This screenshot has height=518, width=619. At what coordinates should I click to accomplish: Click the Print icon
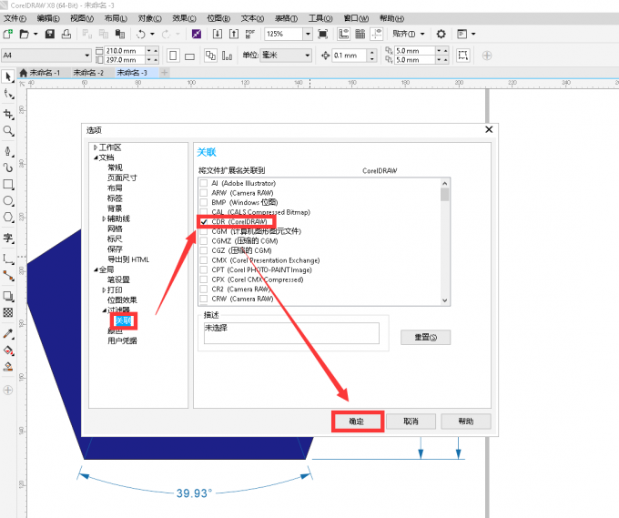click(66, 34)
